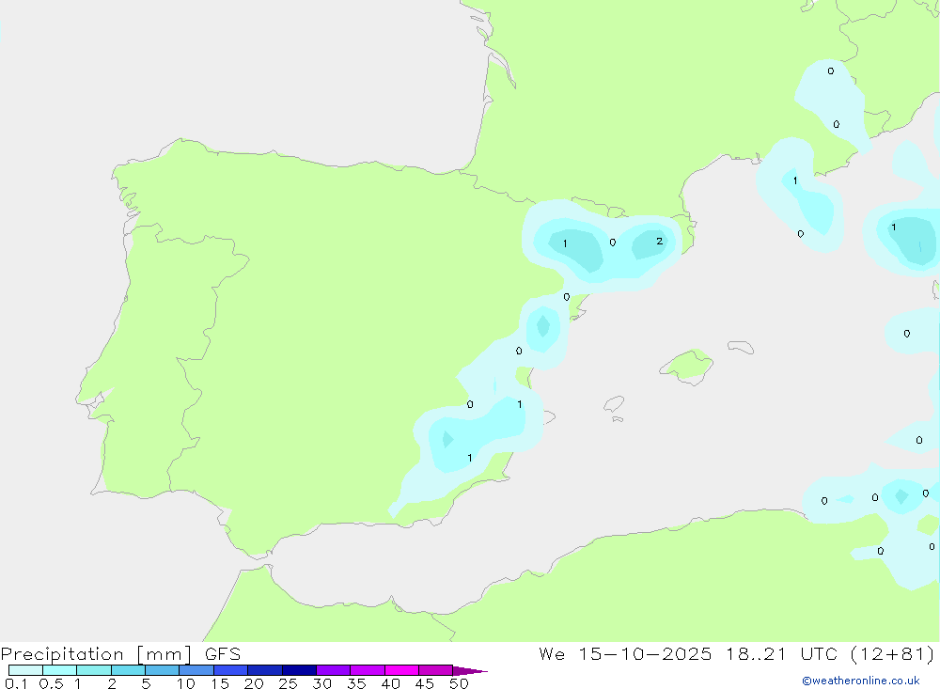Click the 25–30 mm navy legend swatch
This screenshot has height=689, width=940.
click(x=299, y=670)
